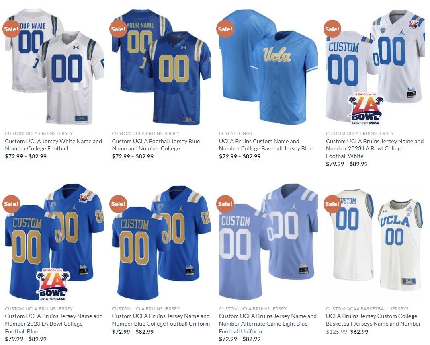Click Sale badge on Blue College Football Uniform
This screenshot has width=430, height=345.
pyautogui.click(x=118, y=204)
